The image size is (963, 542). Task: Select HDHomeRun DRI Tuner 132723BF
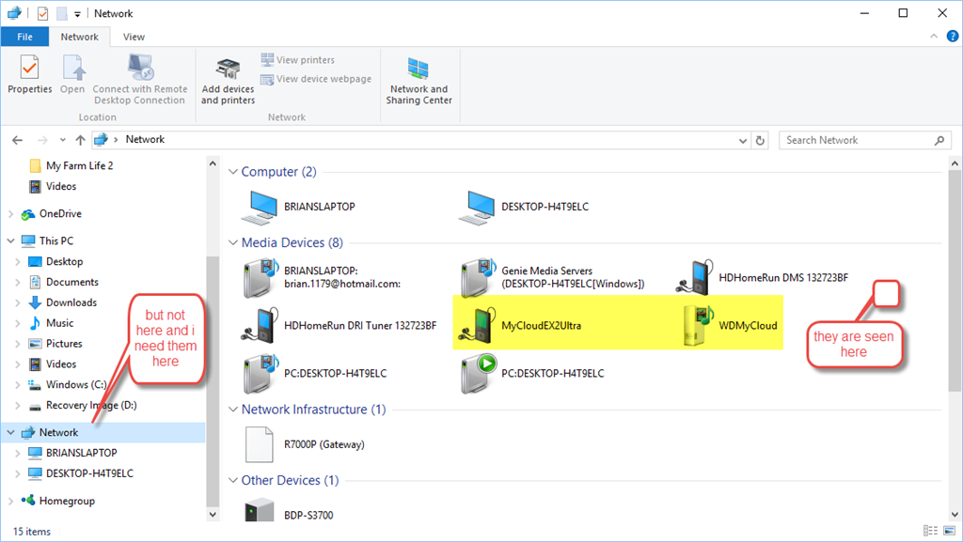[x=339, y=326]
